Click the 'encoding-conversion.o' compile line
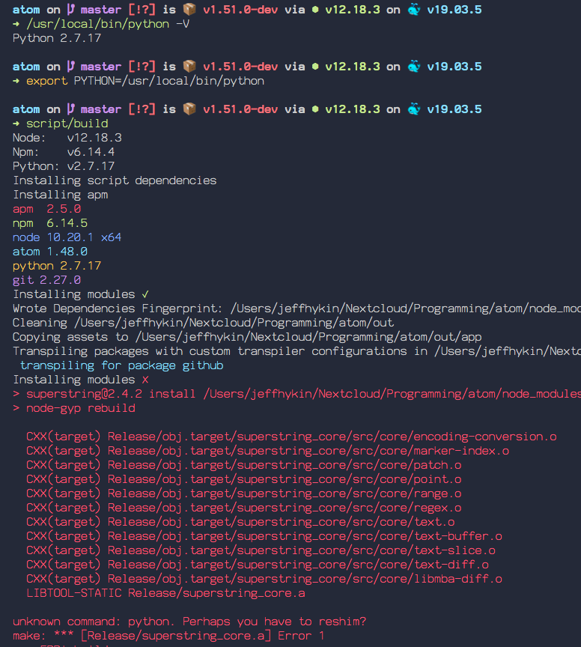Screen dimensions: 581x647 [x=291, y=437]
